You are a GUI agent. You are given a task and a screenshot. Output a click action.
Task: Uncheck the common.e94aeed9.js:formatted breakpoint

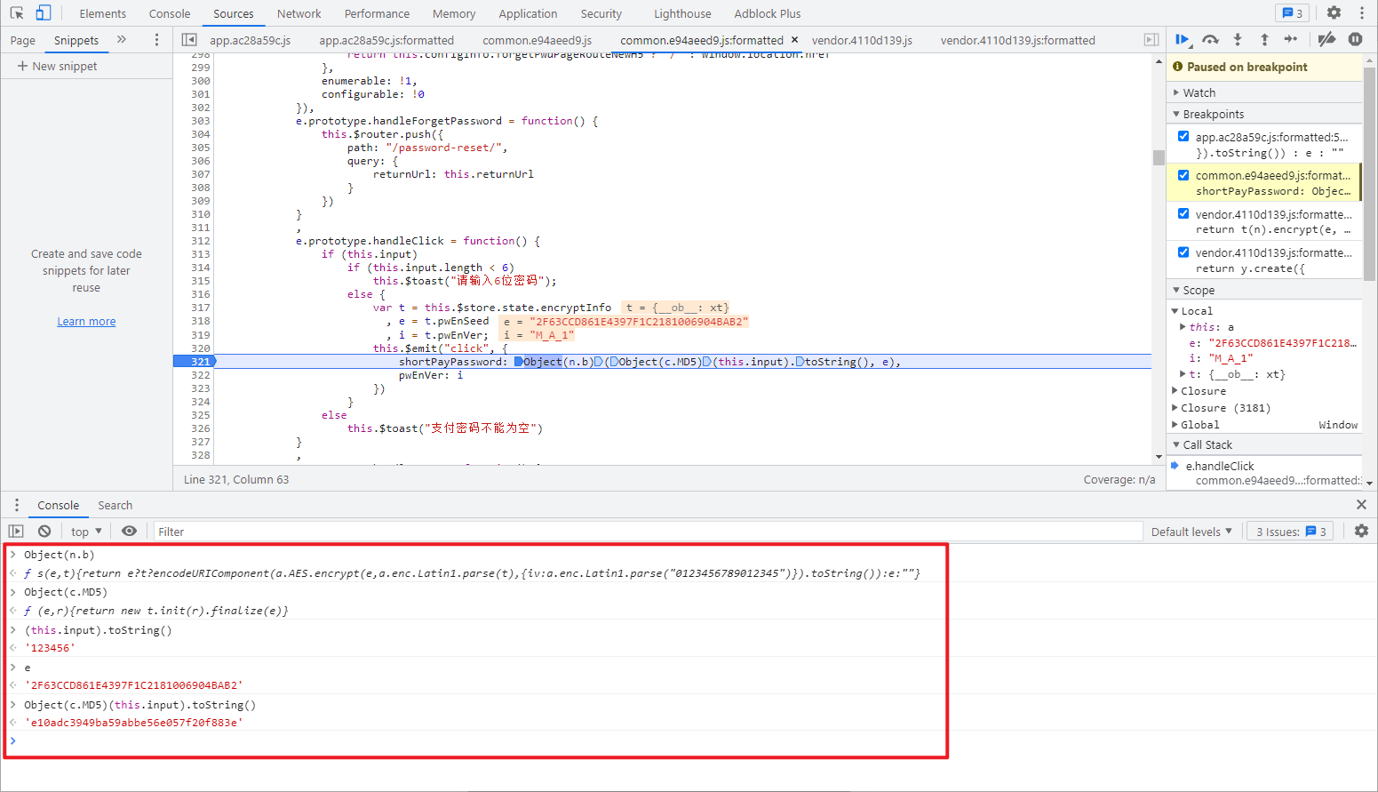pos(1183,175)
